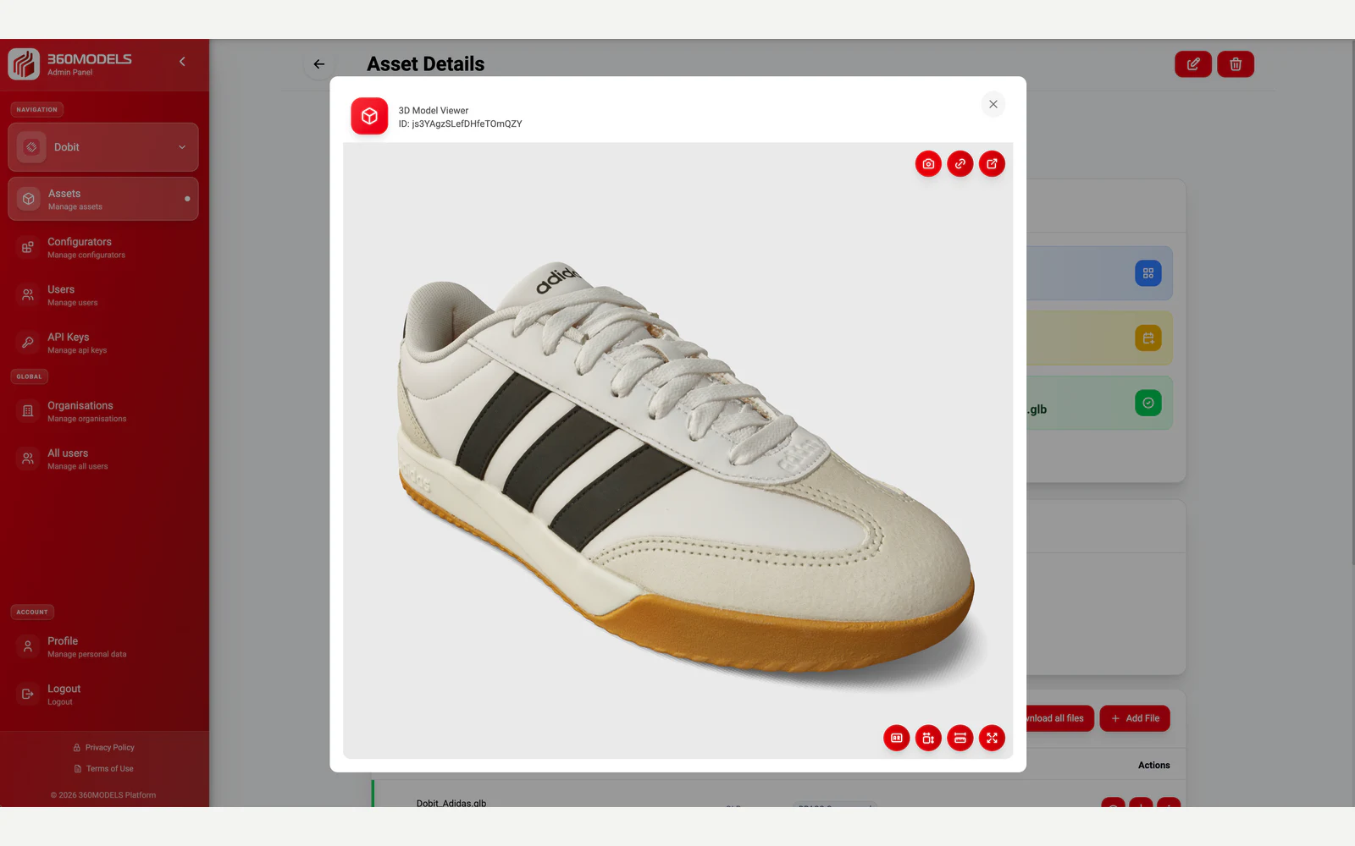Delete the asset with the trash button
Image resolution: width=1355 pixels, height=846 pixels.
pos(1236,64)
